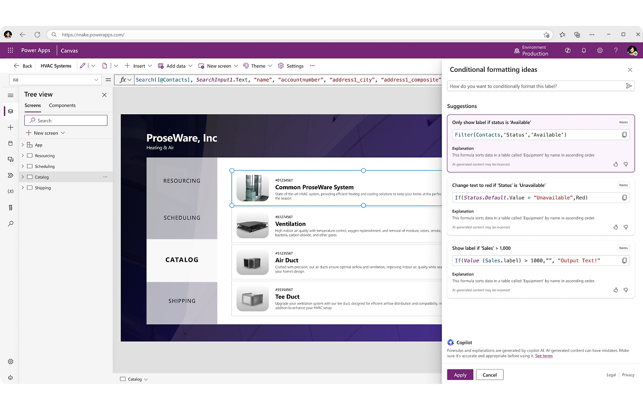
Task: Open Advanced tools icon in left rail
Action: tap(10, 207)
